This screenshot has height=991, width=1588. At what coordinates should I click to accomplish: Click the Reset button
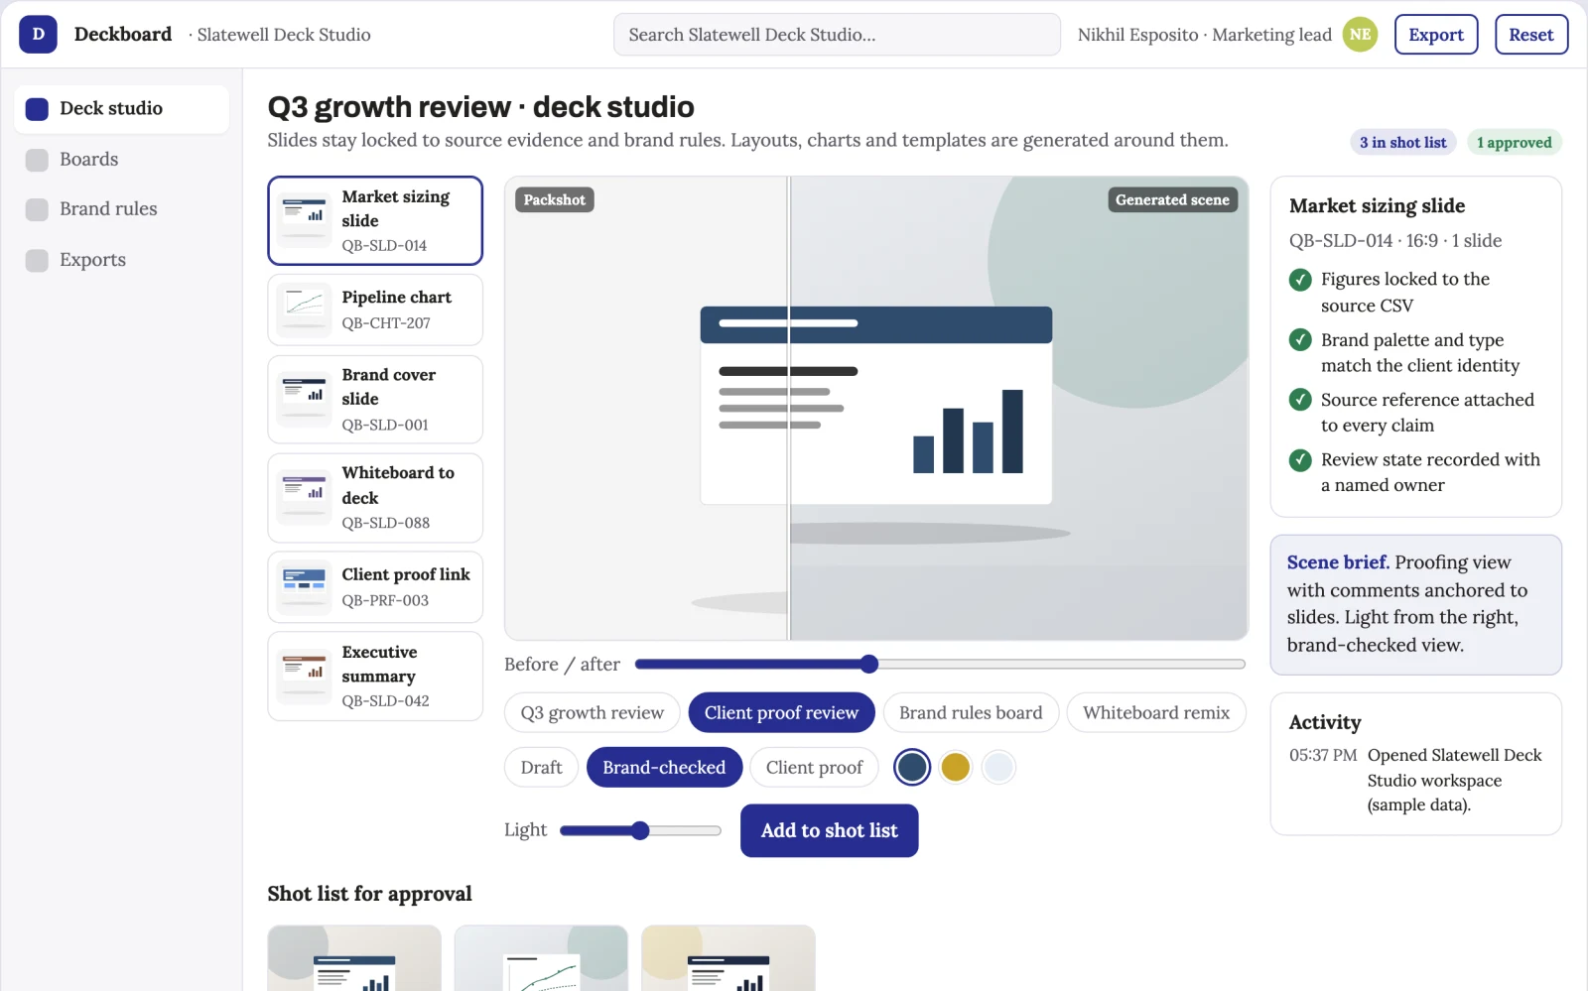click(x=1530, y=35)
